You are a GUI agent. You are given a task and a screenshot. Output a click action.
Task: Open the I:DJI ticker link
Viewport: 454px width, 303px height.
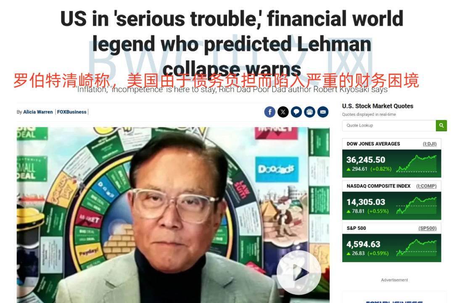click(430, 144)
